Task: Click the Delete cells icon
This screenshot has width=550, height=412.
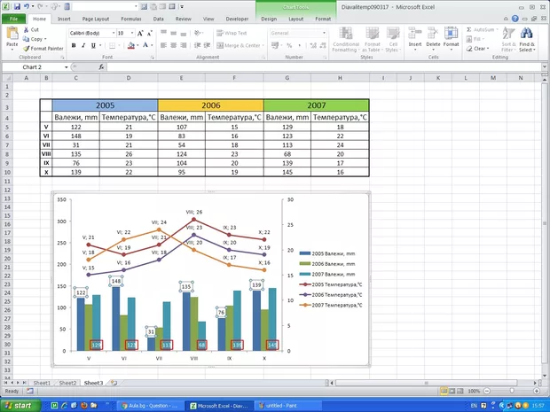Action: coord(433,34)
